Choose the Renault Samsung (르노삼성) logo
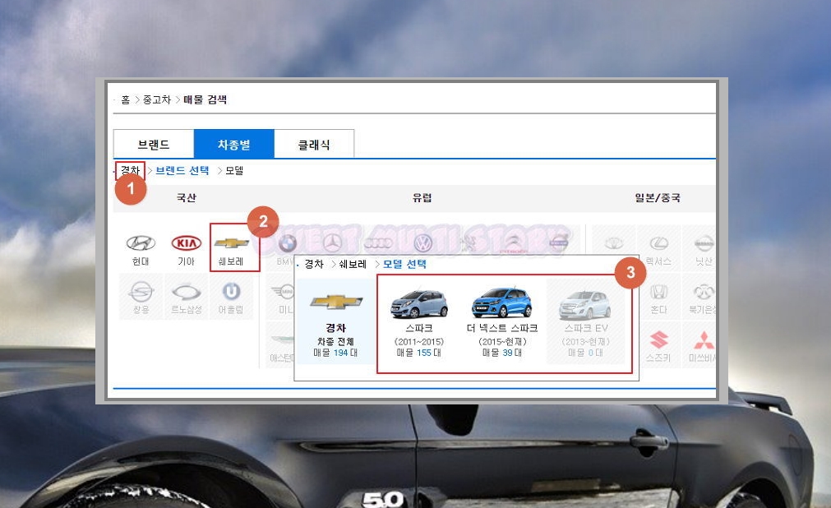This screenshot has height=508, width=831. point(186,292)
